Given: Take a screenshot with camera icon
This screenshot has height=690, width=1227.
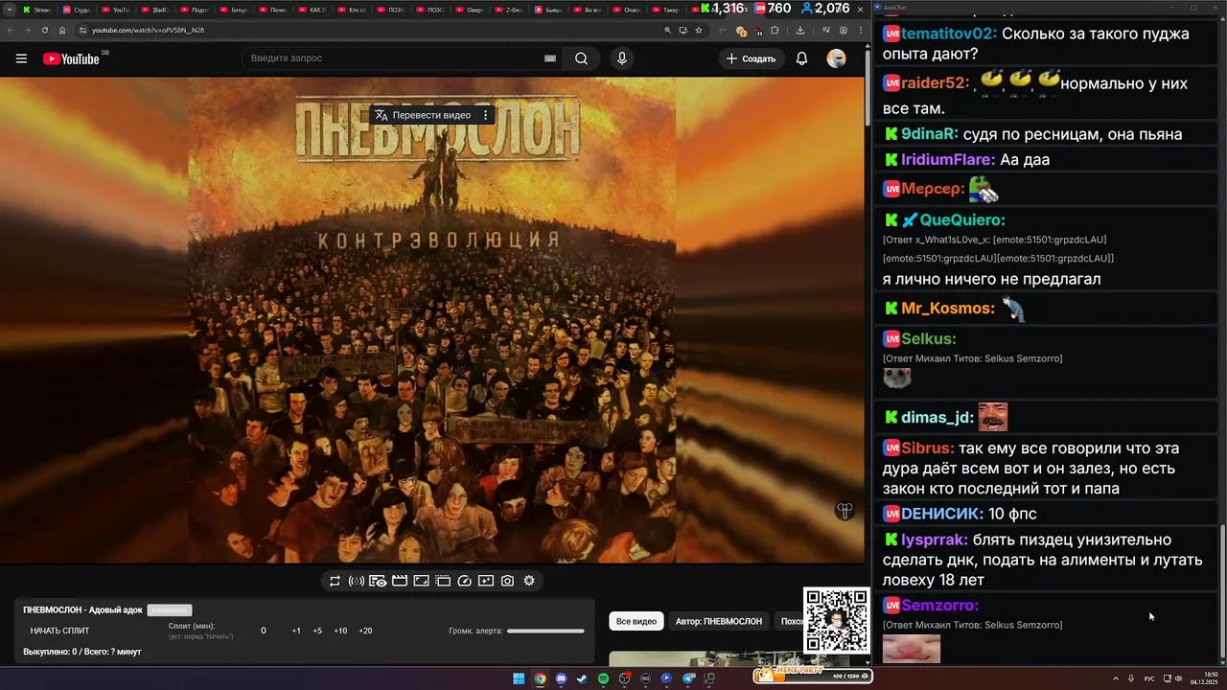Looking at the screenshot, I should [508, 581].
